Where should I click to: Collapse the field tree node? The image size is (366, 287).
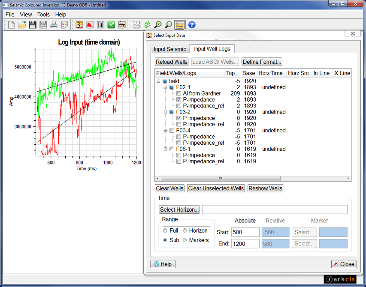(158, 81)
